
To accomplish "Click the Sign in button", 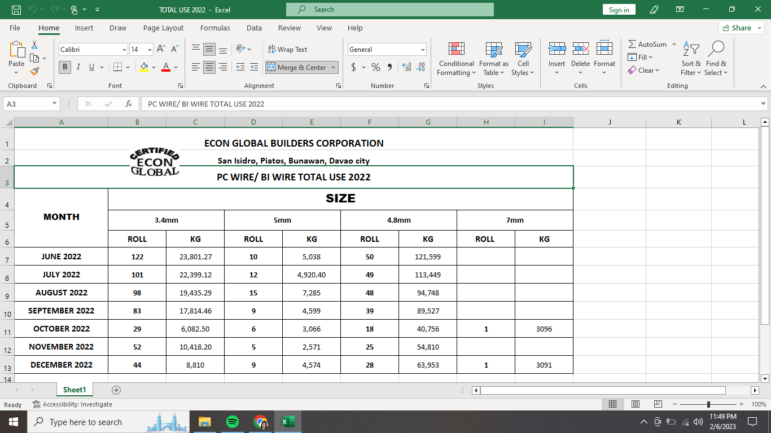I will click(619, 10).
